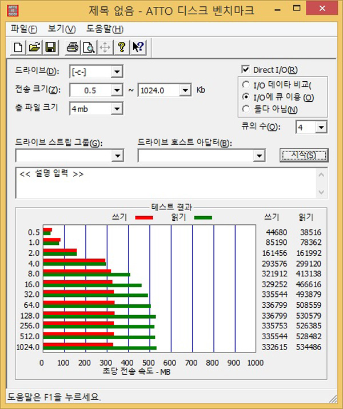Open the 파일 menu
The height and width of the screenshot is (409, 343).
pyautogui.click(x=23, y=29)
